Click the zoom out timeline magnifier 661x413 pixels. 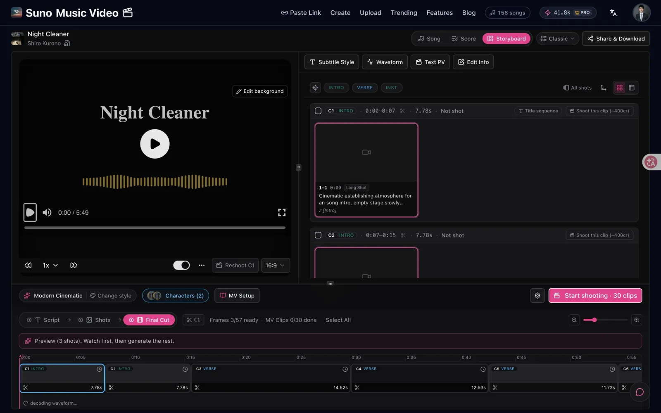pos(574,320)
